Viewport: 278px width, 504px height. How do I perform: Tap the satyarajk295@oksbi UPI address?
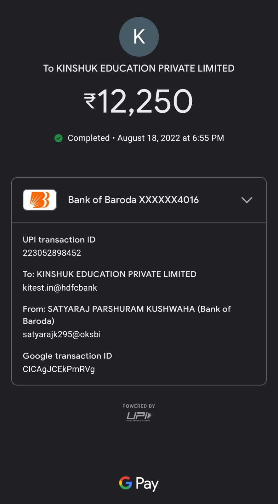(x=62, y=334)
